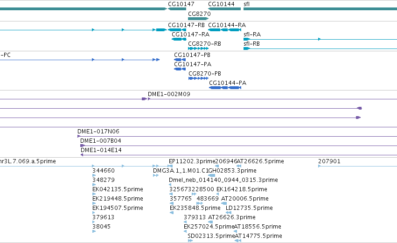Click the DME1-017N06 clone label
Viewport: 397px width, 243px height.
(x=98, y=132)
